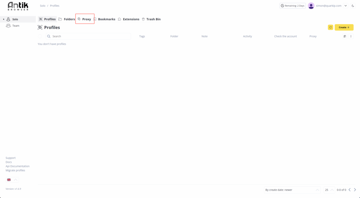This screenshot has width=360, height=198.
Task: Click the yellow refresh icon button
Action: (330, 27)
